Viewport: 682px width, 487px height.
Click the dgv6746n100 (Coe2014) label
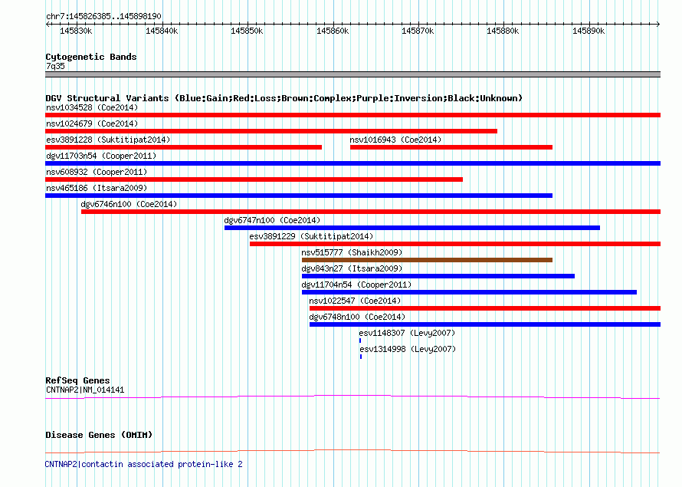(x=129, y=204)
